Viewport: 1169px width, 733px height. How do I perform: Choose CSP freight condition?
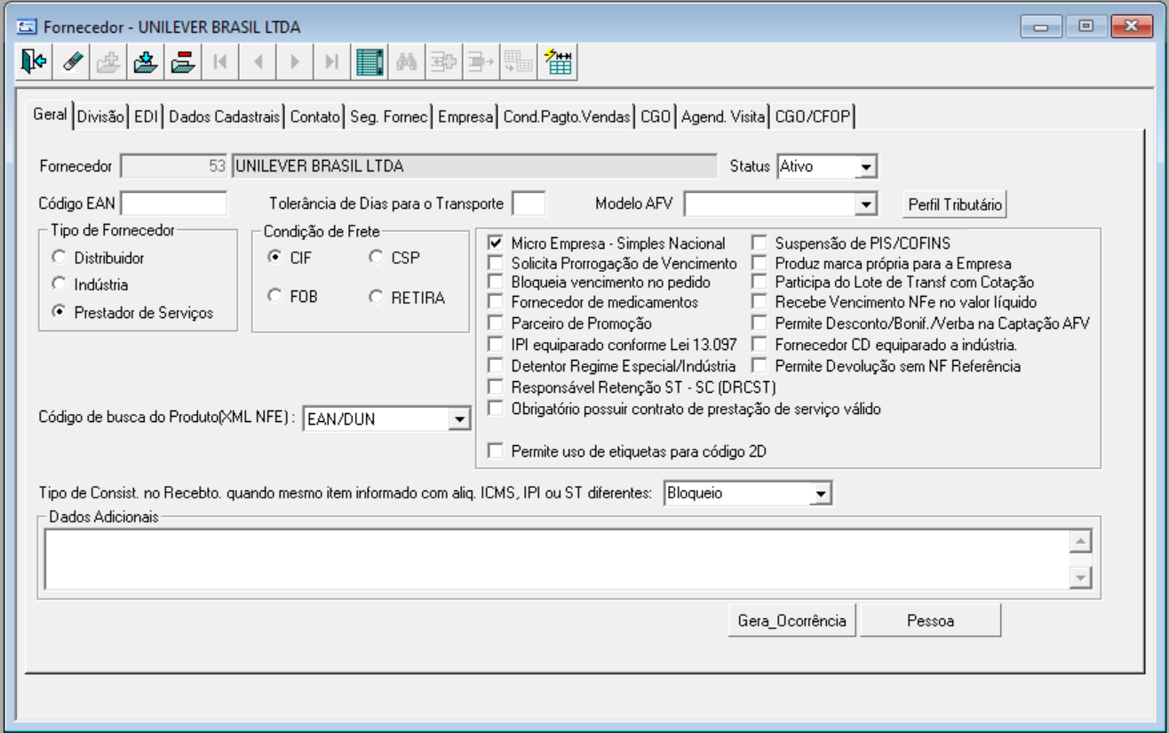pyautogui.click(x=376, y=258)
